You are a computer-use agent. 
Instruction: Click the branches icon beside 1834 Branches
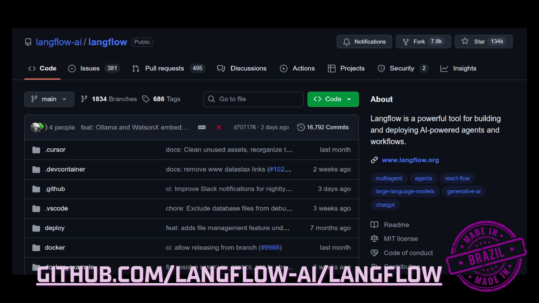(x=84, y=99)
